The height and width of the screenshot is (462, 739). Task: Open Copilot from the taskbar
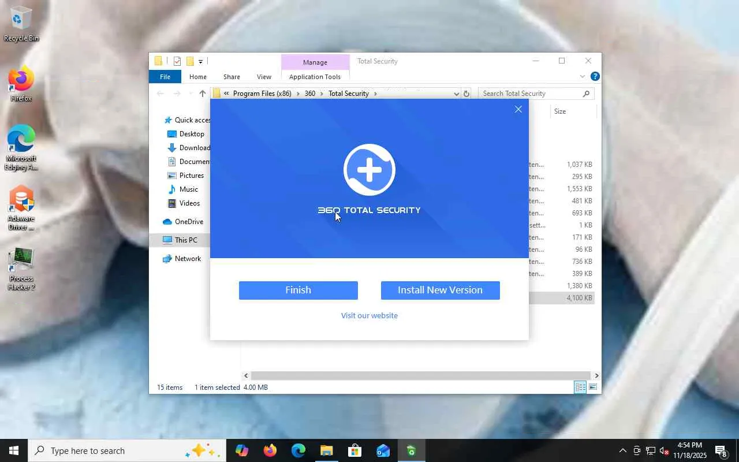[x=242, y=450]
